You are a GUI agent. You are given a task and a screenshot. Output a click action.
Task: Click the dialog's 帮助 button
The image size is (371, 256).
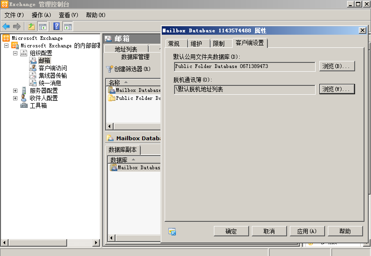click(345, 231)
